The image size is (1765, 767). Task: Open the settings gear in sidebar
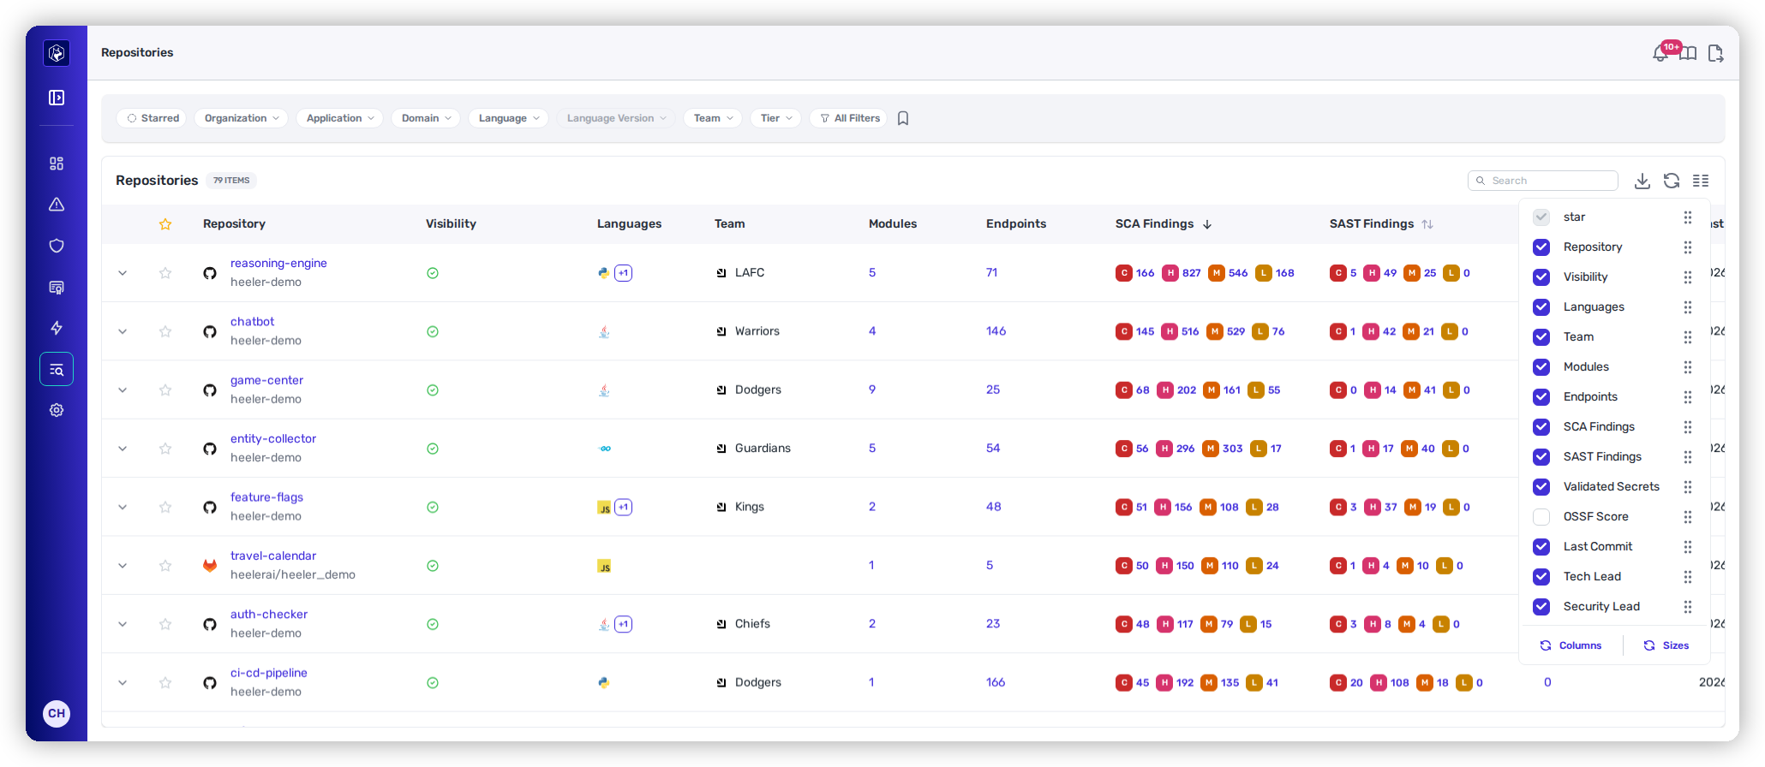click(x=57, y=410)
